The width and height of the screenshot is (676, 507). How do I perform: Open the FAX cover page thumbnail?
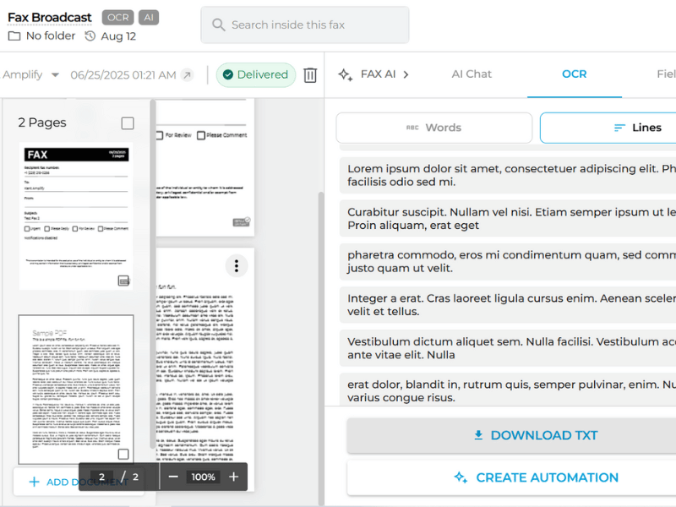(x=76, y=216)
